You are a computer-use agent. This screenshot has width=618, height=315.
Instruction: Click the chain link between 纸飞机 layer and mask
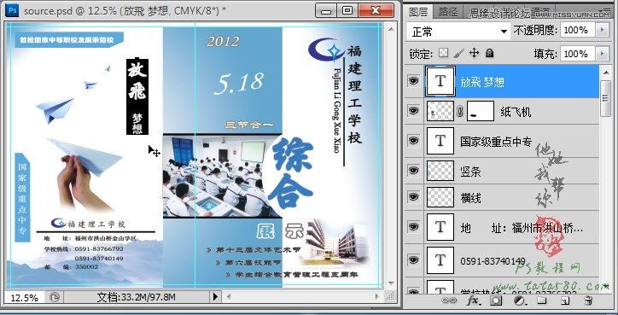[460, 112]
